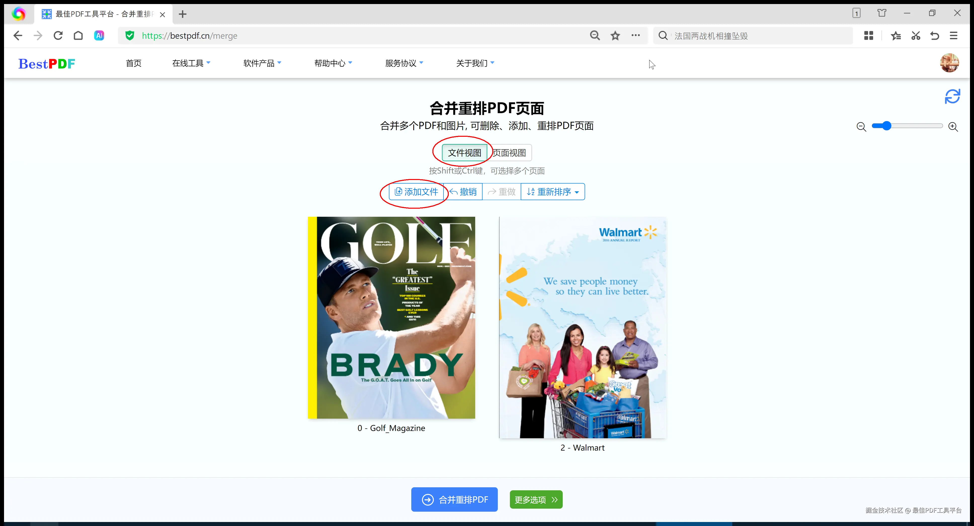974x526 pixels.
Task: Click the user avatar picture
Action: pos(949,63)
